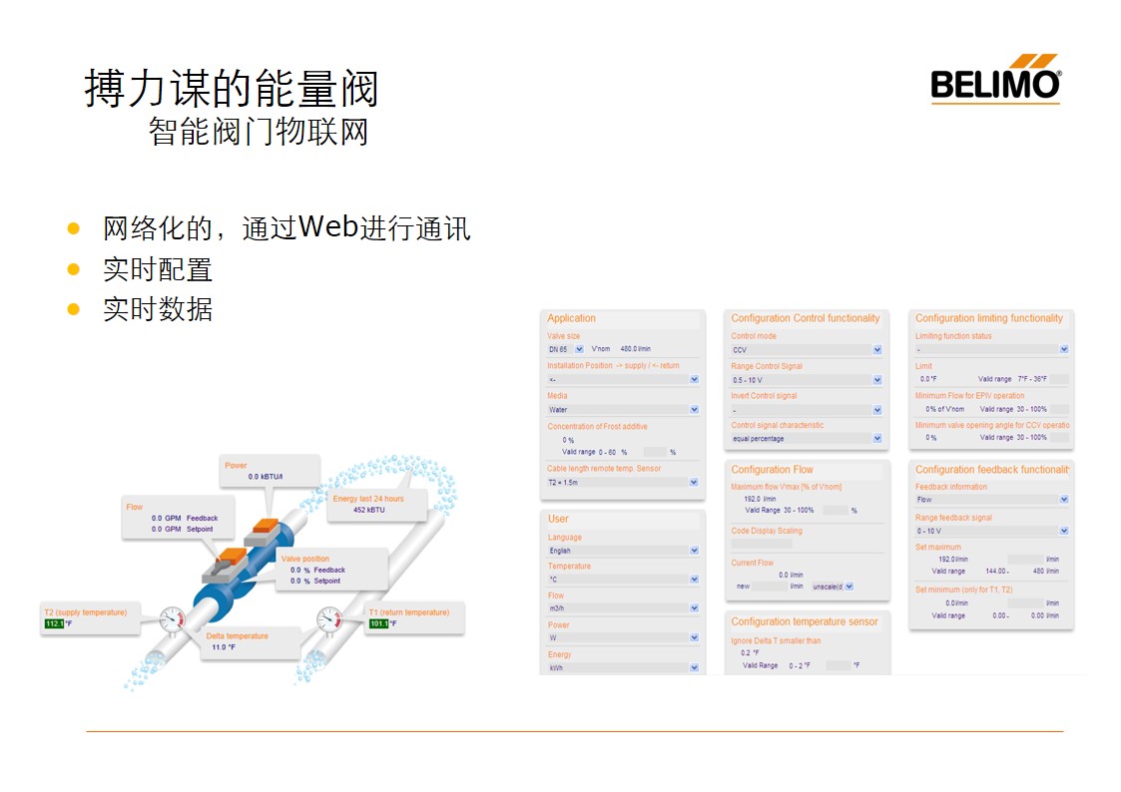Click the slide title 搏力谋的能量阀

pyautogui.click(x=231, y=89)
